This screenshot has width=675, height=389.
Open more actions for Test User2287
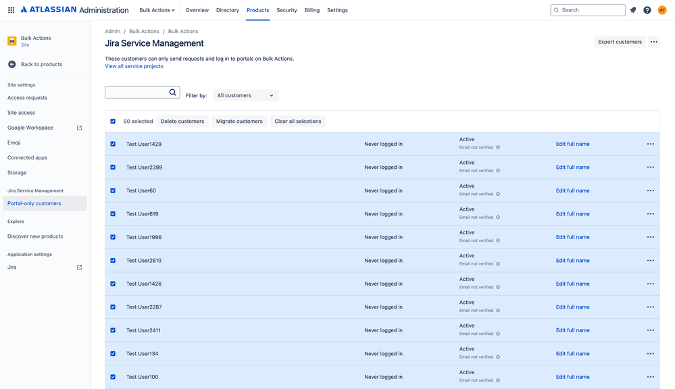pyautogui.click(x=651, y=307)
